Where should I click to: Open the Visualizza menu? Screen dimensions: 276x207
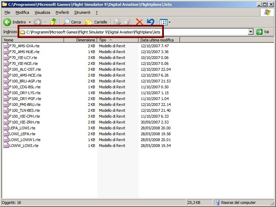pos(42,12)
